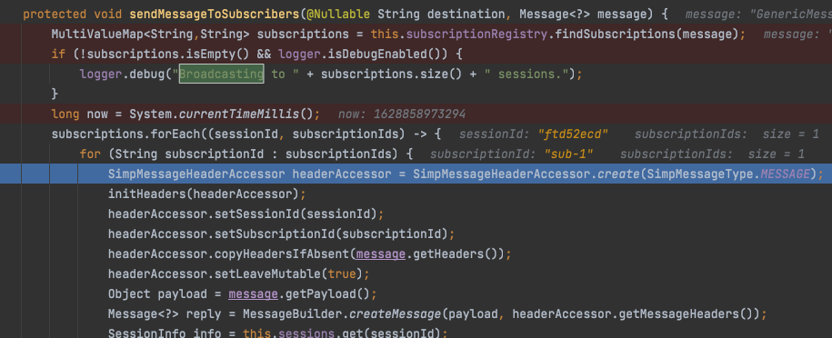832x338 pixels.
Task: Click the findSubscriptions method call
Action: click(x=615, y=35)
